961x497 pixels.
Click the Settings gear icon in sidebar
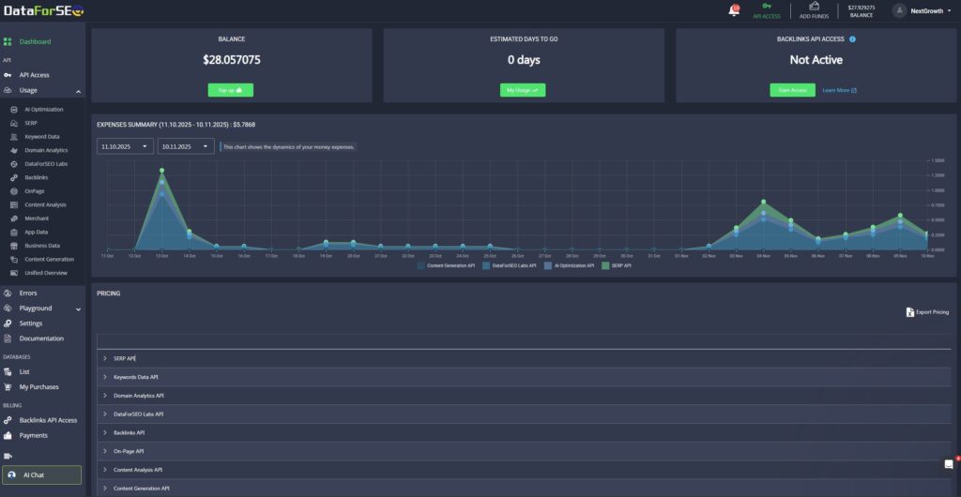click(8, 324)
